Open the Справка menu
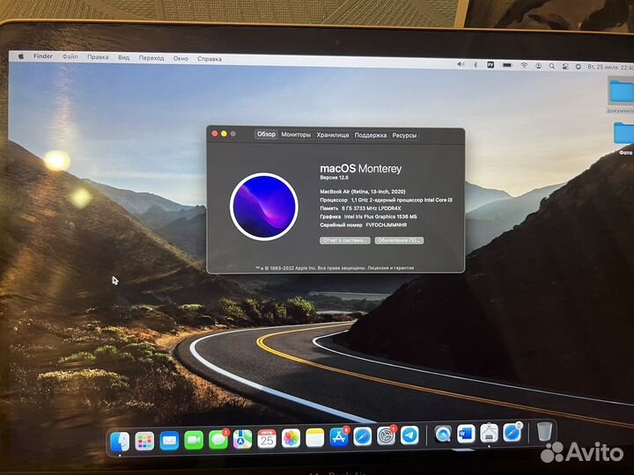The height and width of the screenshot is (475, 634). pos(210,59)
